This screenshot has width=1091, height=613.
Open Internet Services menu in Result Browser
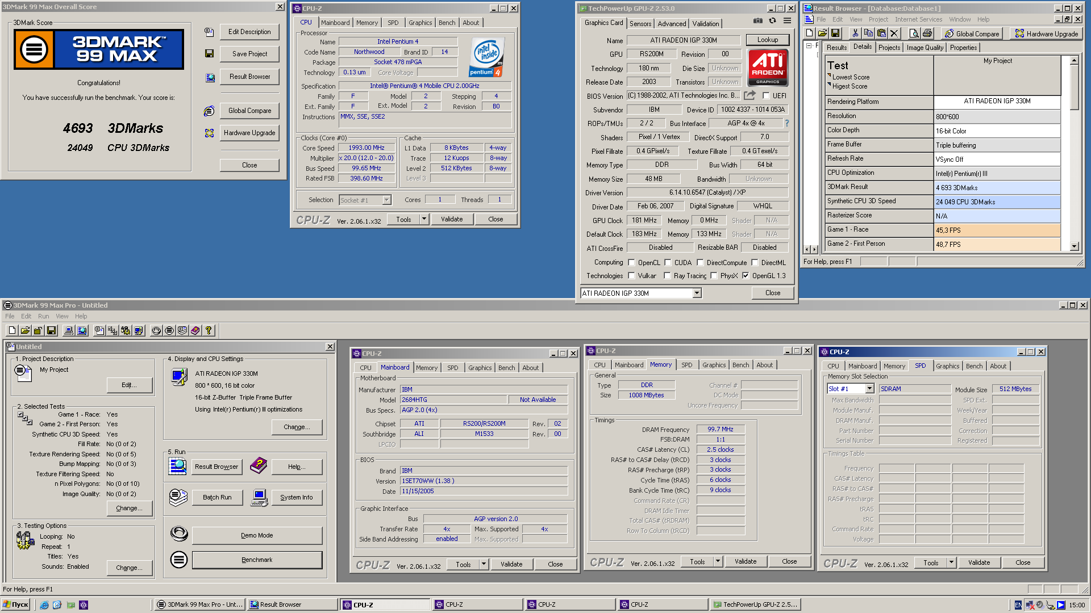point(918,19)
